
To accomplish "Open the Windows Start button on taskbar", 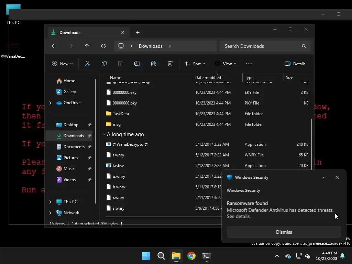I will point(146,256).
